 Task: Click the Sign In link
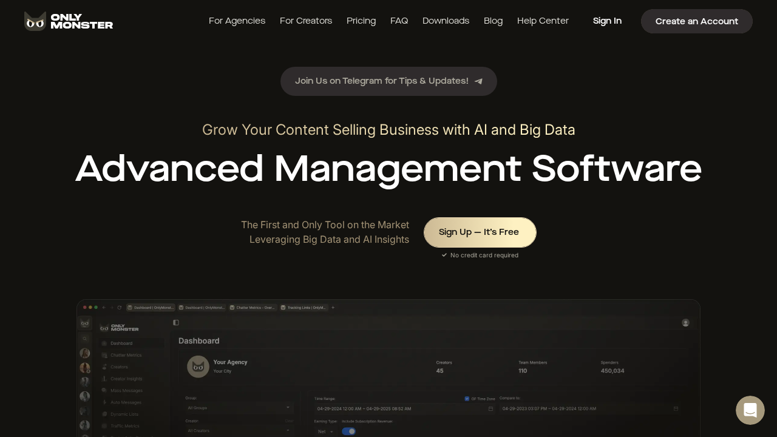pyautogui.click(x=607, y=21)
